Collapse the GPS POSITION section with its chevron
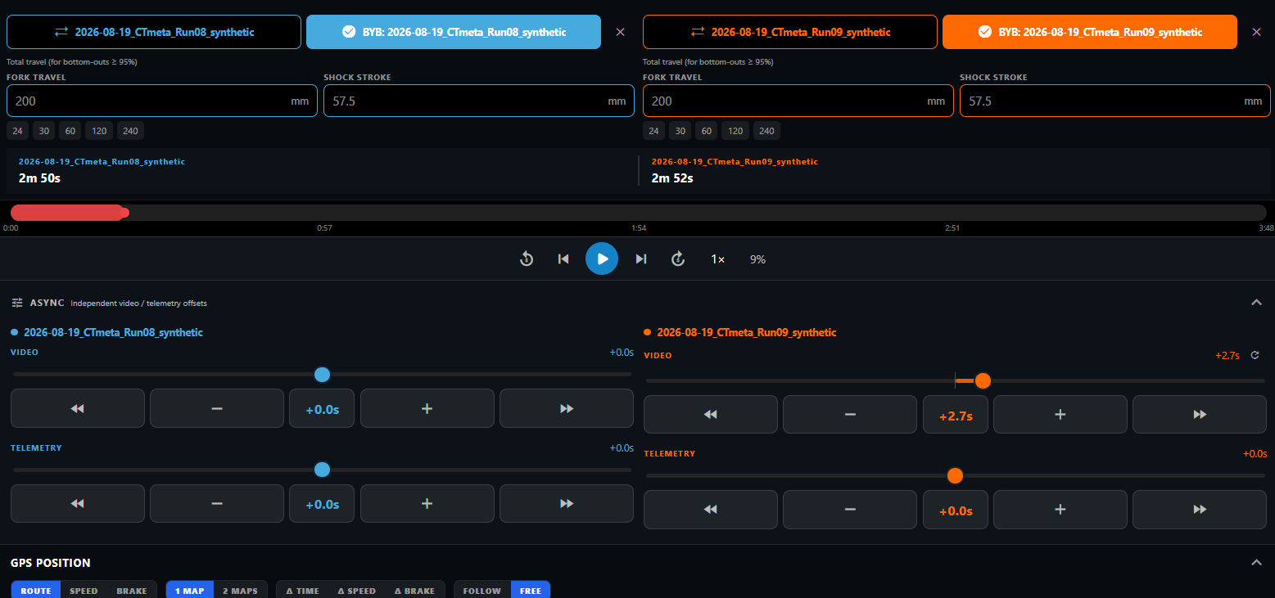The image size is (1275, 598). (x=1257, y=562)
